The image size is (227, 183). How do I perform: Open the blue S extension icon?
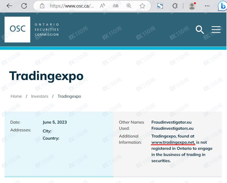pos(160,6)
